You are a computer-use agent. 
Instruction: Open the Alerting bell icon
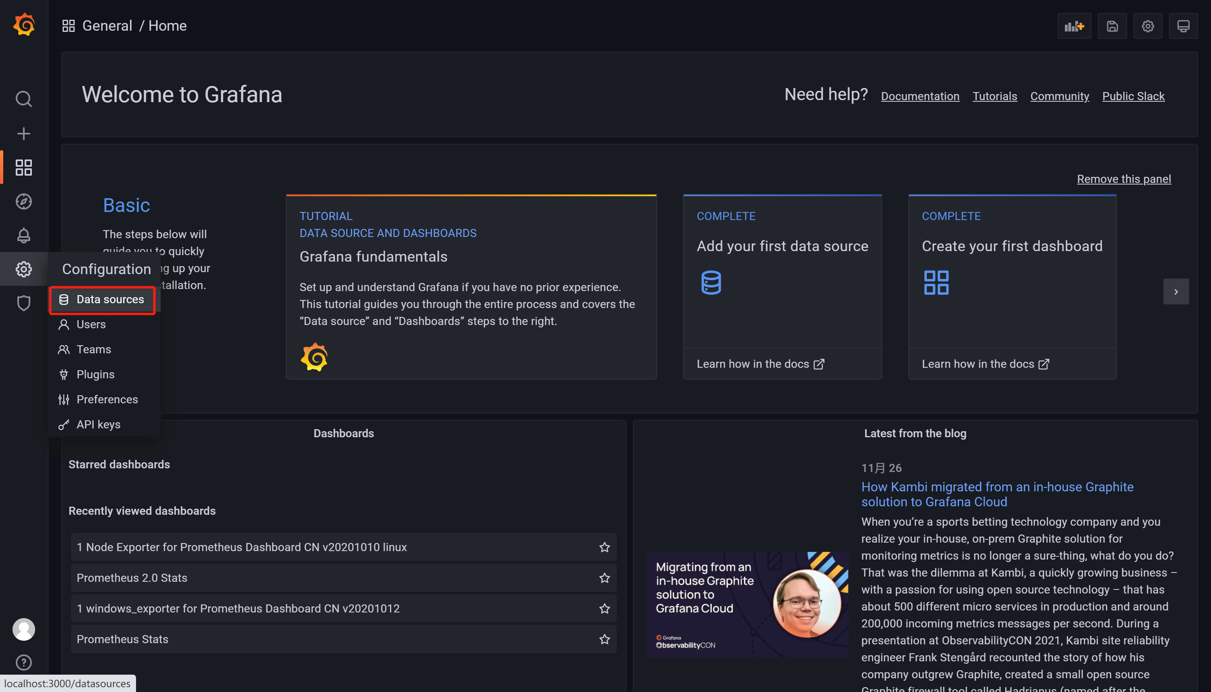(x=24, y=235)
